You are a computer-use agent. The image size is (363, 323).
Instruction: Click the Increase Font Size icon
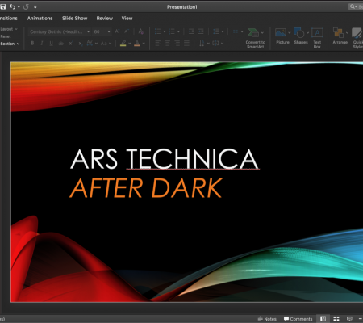point(117,31)
